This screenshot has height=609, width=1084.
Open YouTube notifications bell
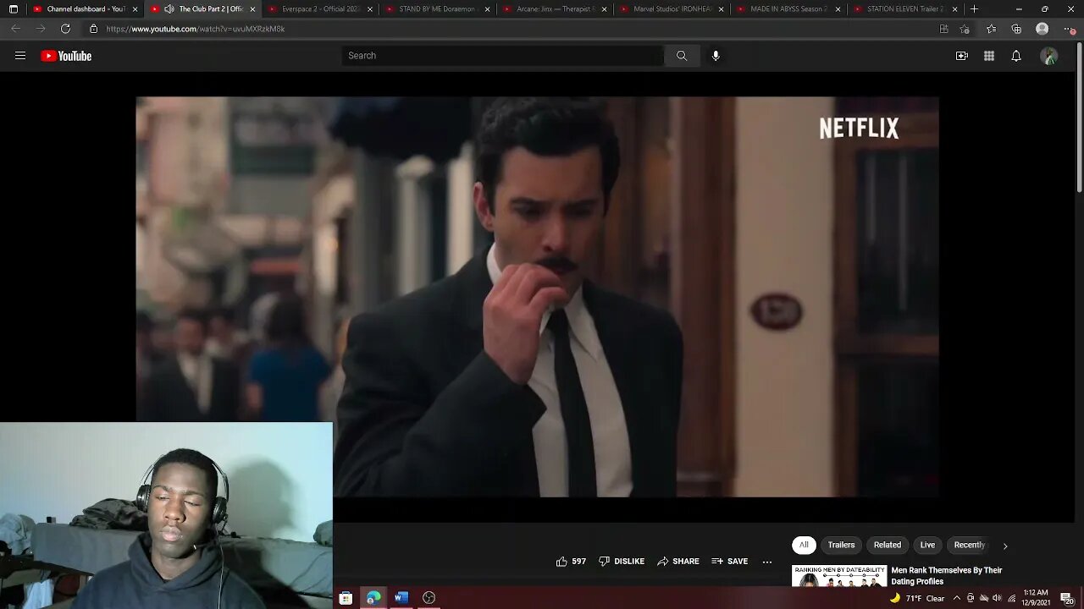(x=1016, y=56)
